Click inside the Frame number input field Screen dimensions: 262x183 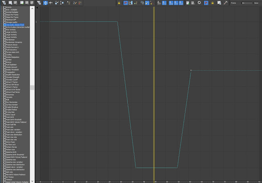click(x=247, y=3)
